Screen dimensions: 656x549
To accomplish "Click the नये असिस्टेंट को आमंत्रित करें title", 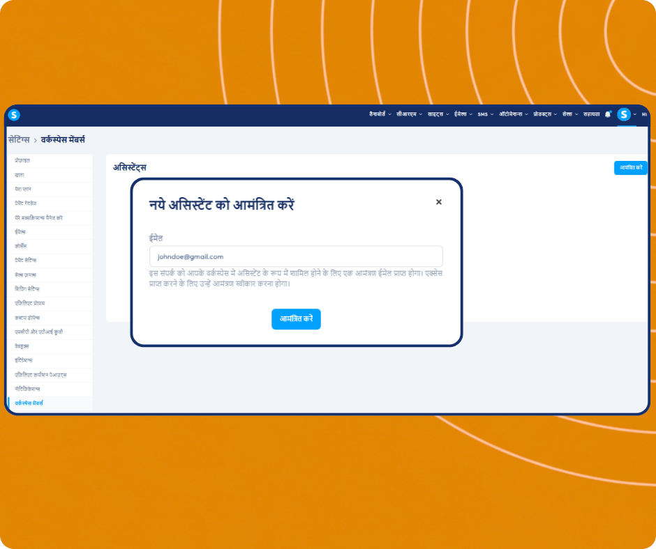I will (x=222, y=205).
